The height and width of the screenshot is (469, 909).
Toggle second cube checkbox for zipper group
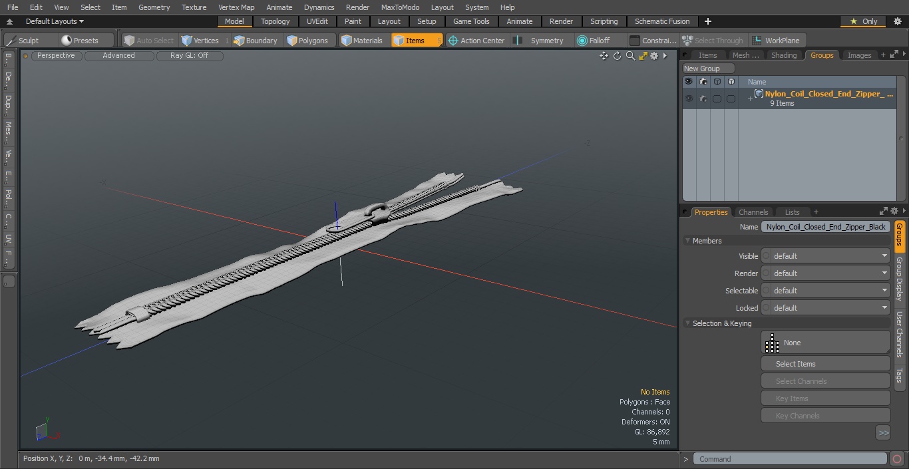click(731, 98)
